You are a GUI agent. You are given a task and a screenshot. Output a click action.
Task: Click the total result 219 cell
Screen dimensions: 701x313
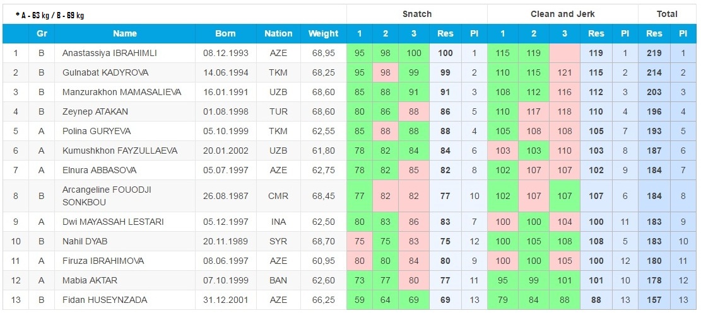(654, 54)
